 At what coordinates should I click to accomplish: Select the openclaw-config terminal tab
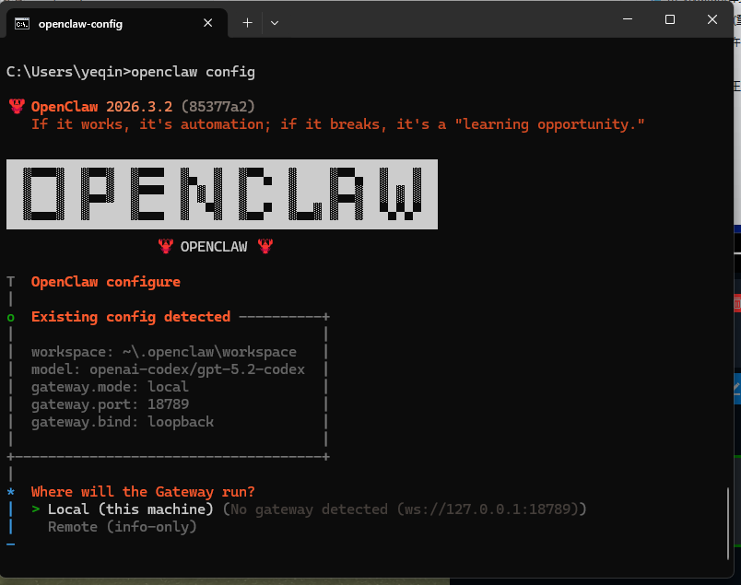click(117, 23)
